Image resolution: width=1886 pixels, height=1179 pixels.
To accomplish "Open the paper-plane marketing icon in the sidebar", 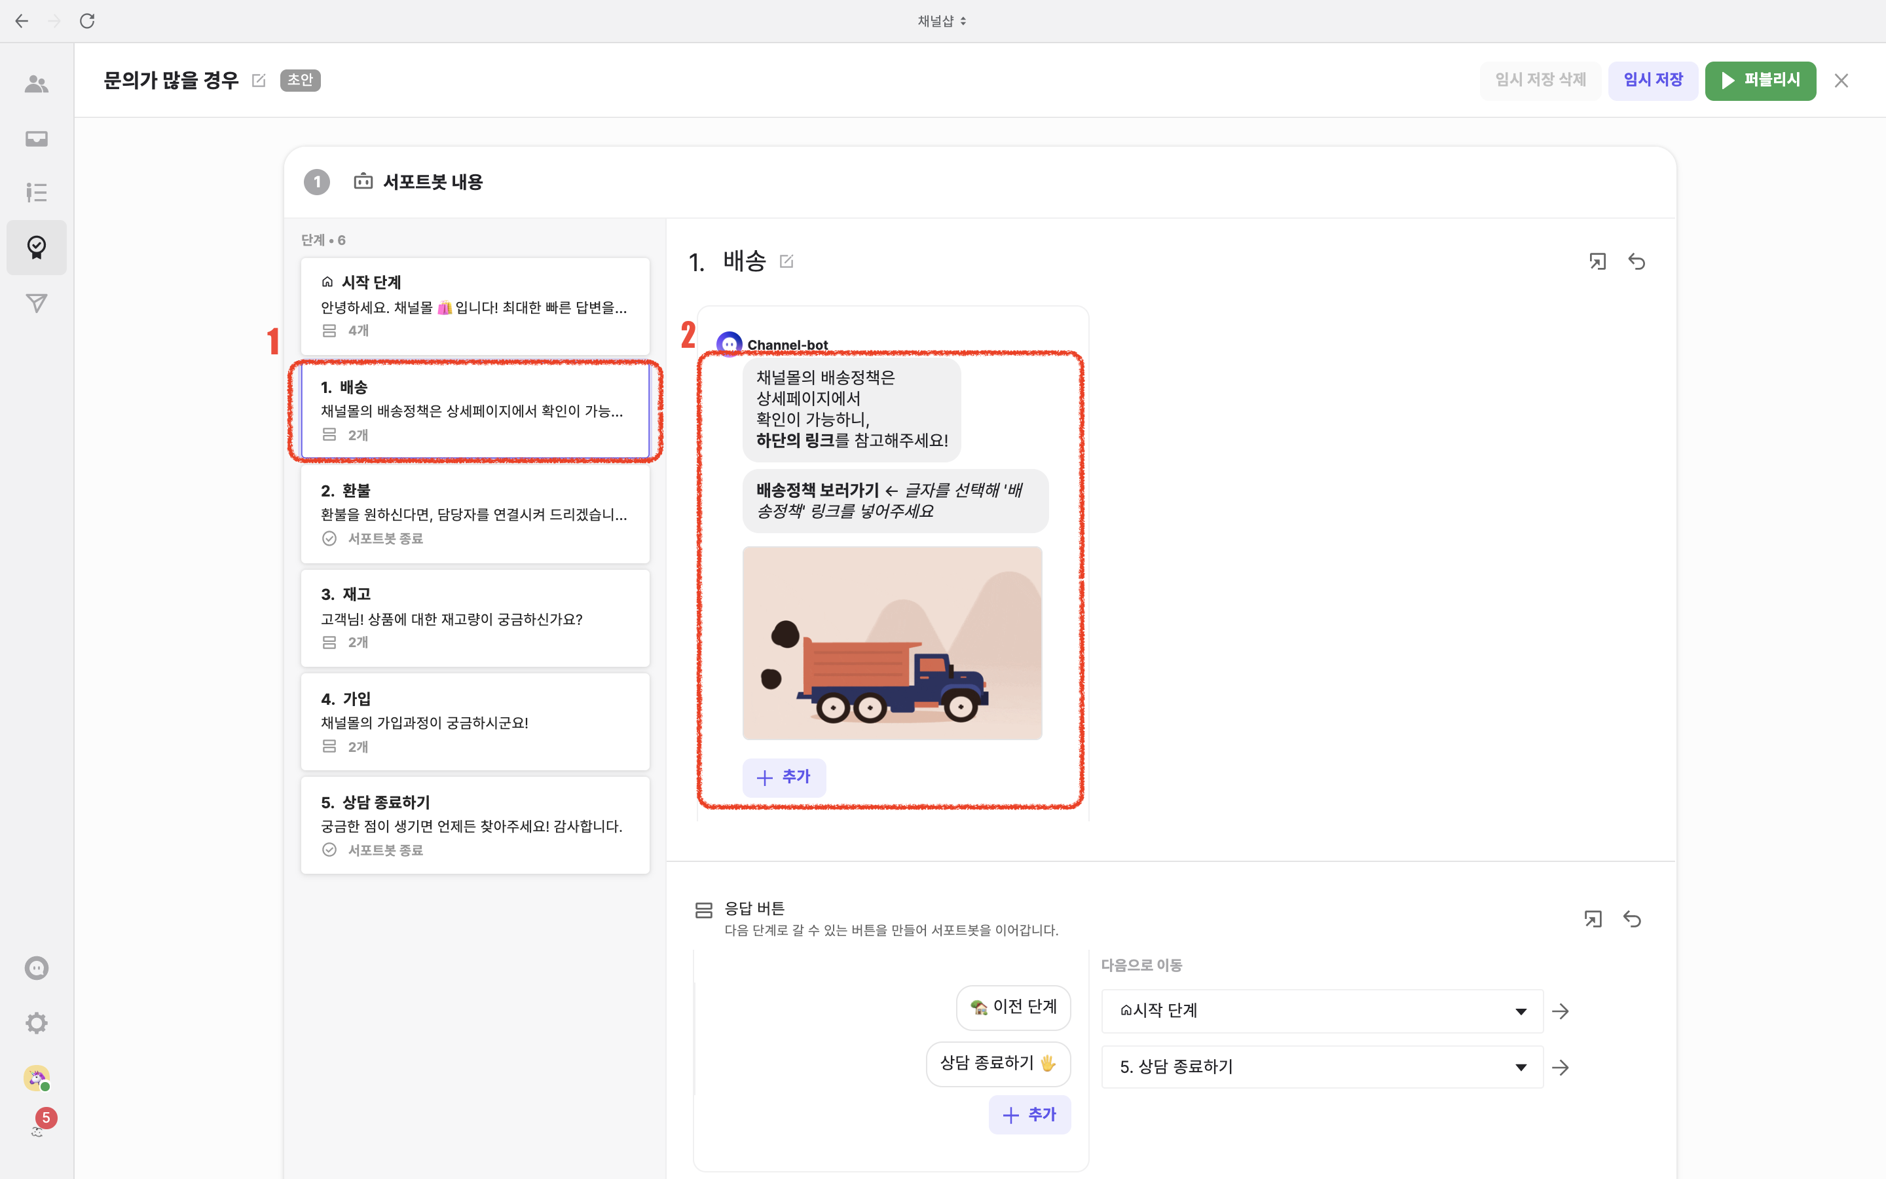I will (x=37, y=303).
